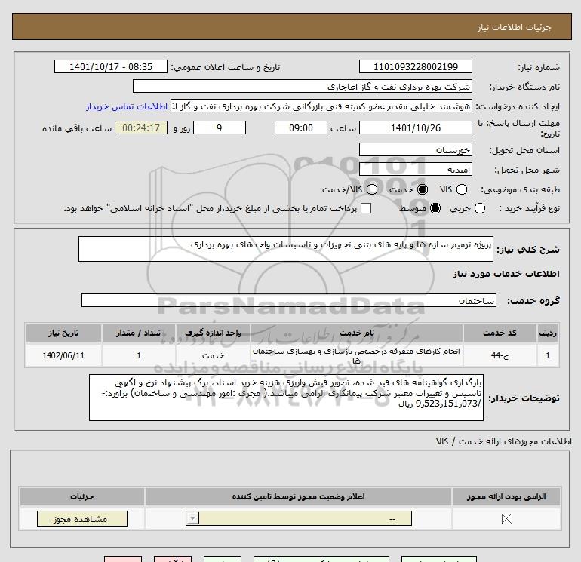Click the الزامی بودن ارائه مجوز column header
The height and width of the screenshot is (562, 581).
pos(506,496)
